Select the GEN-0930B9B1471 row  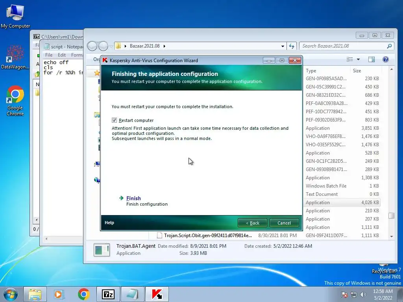(x=342, y=169)
